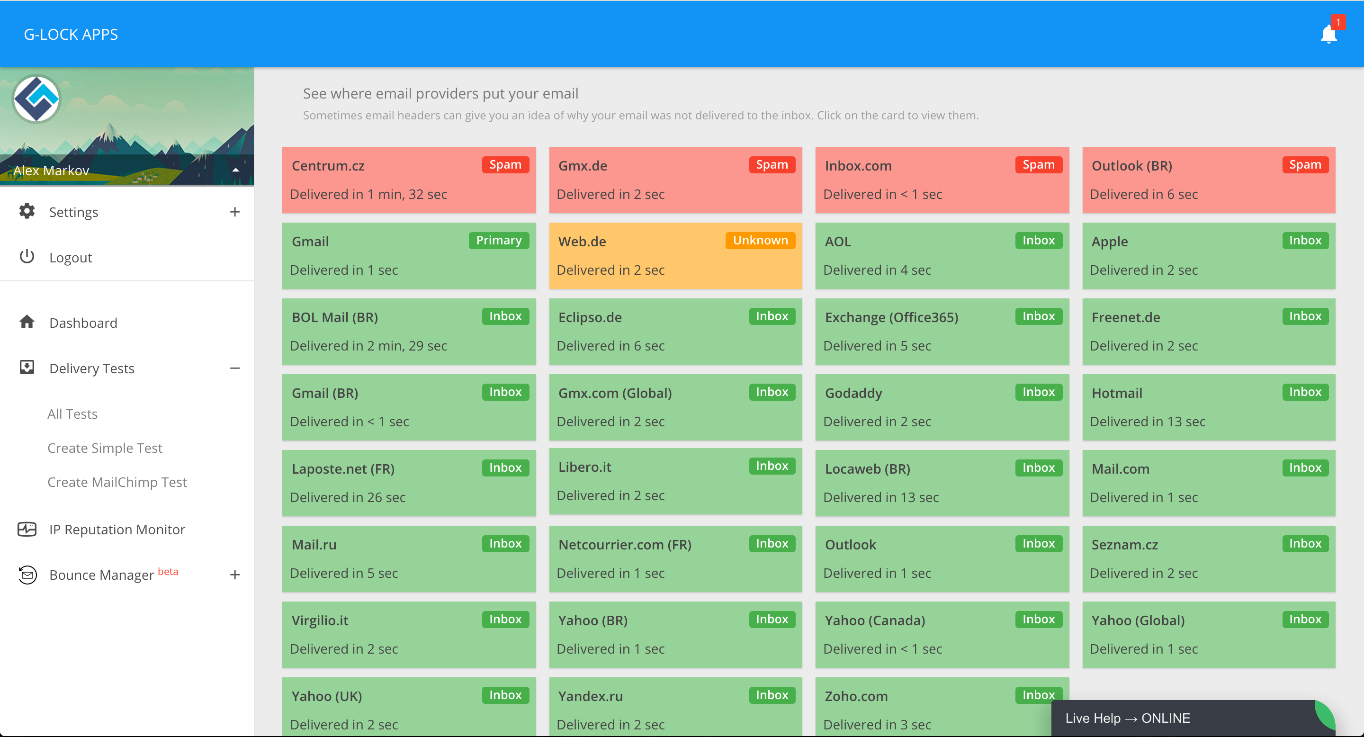The width and height of the screenshot is (1364, 737).
Task: Click the Logout power icon
Action: coord(27,257)
